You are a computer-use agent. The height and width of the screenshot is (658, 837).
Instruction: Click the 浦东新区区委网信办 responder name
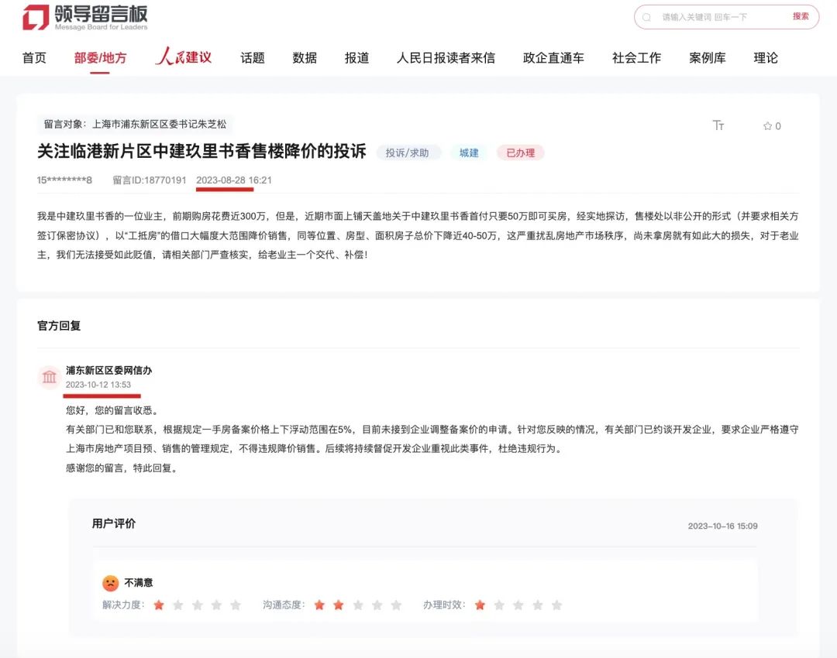(x=109, y=370)
